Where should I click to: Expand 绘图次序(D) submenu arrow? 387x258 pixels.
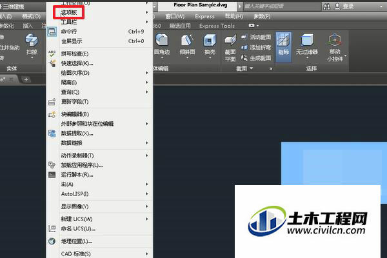click(x=147, y=73)
